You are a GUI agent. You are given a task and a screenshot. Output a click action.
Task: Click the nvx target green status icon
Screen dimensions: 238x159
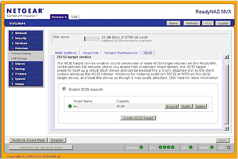coord(70,106)
